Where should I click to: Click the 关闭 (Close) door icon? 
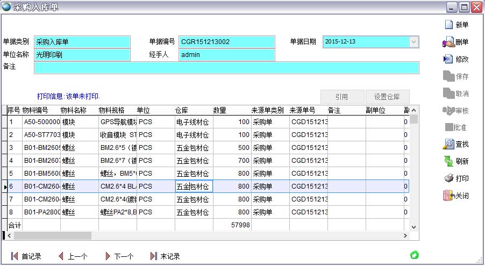(448, 196)
